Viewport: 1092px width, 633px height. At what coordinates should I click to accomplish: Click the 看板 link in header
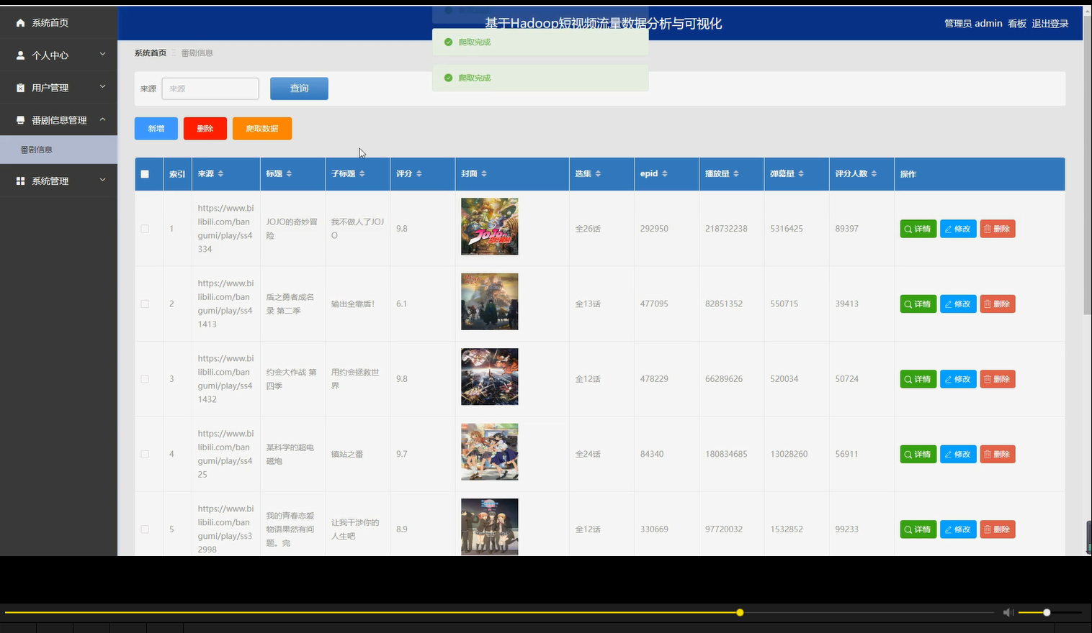pyautogui.click(x=1017, y=24)
